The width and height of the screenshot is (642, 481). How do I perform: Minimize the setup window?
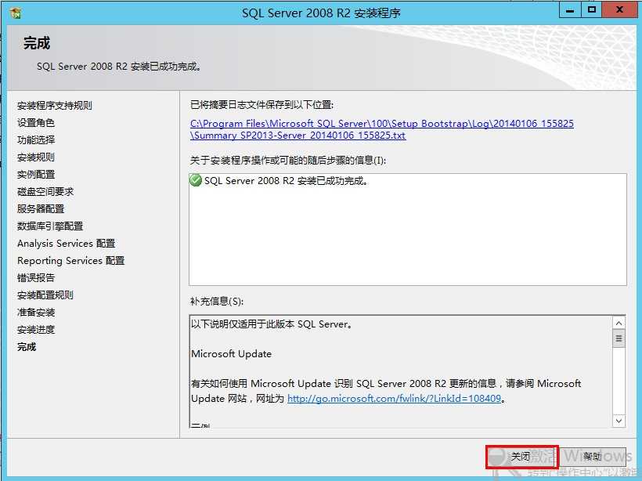tap(570, 10)
